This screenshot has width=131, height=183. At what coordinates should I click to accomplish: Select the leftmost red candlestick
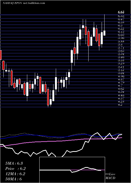click(x=1, y=55)
